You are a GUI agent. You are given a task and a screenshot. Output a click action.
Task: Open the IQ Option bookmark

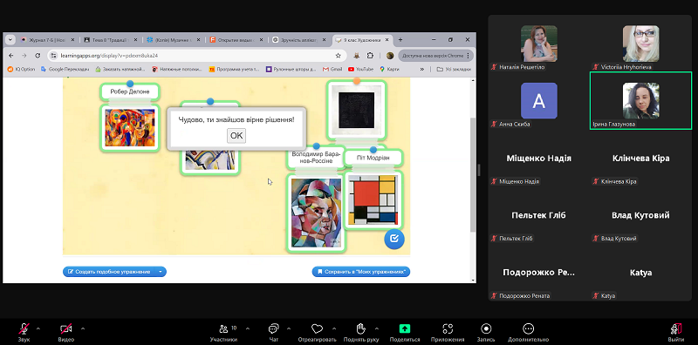21,69
